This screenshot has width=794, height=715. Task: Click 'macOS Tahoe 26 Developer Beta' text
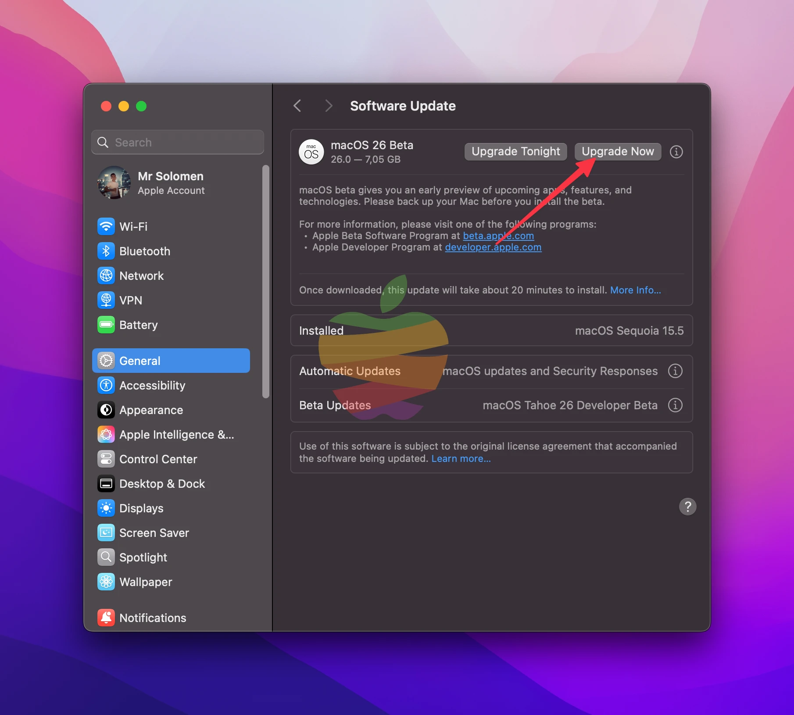[x=570, y=405]
